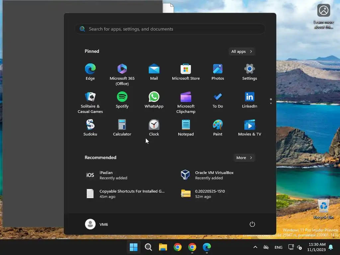Image resolution: width=340 pixels, height=255 pixels.
Task: Open Edge from the taskbar
Action: point(207,247)
